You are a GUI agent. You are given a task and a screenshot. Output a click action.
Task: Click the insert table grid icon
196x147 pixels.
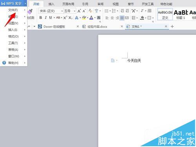click(149, 11)
